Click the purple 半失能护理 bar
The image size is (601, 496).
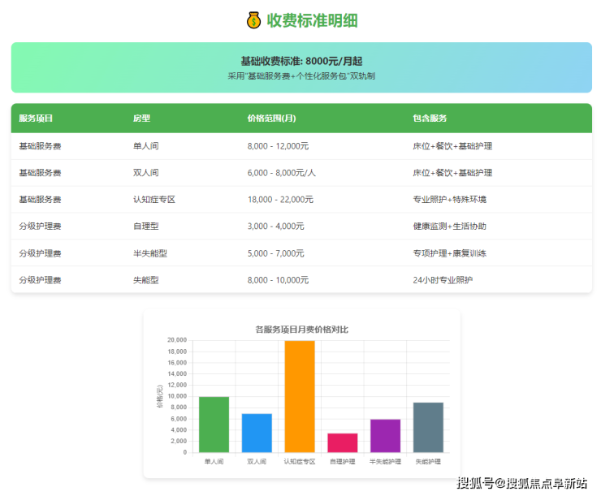coord(385,436)
